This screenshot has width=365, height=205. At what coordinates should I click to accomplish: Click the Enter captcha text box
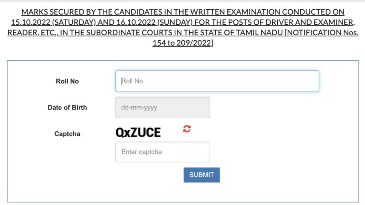[163, 152]
